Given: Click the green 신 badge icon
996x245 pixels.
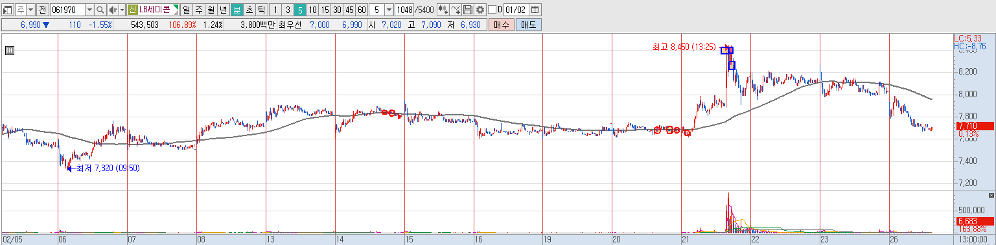Looking at the screenshot, I should (x=132, y=10).
